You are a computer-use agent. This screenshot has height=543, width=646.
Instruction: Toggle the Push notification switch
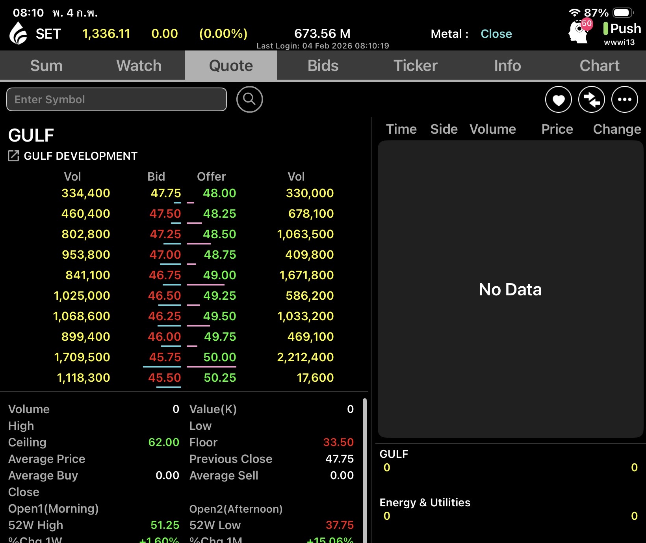pos(622,28)
